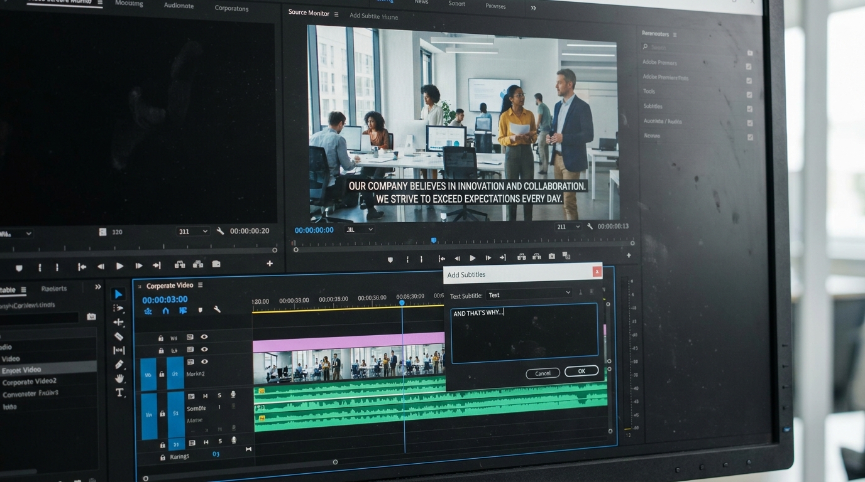Click the subtitle text input box

[524, 333]
